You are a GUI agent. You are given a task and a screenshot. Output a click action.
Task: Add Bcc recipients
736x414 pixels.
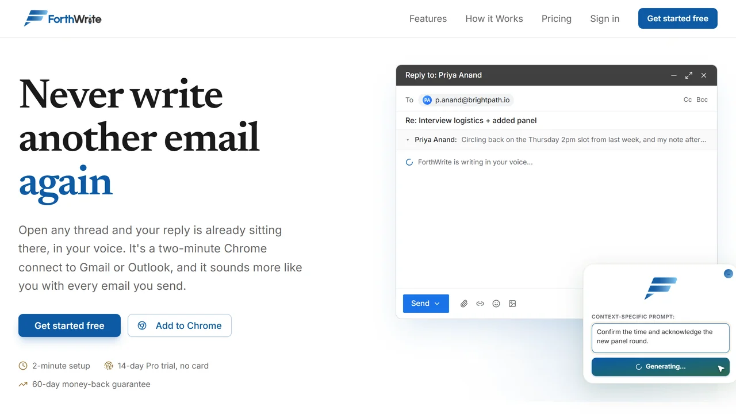tap(702, 99)
